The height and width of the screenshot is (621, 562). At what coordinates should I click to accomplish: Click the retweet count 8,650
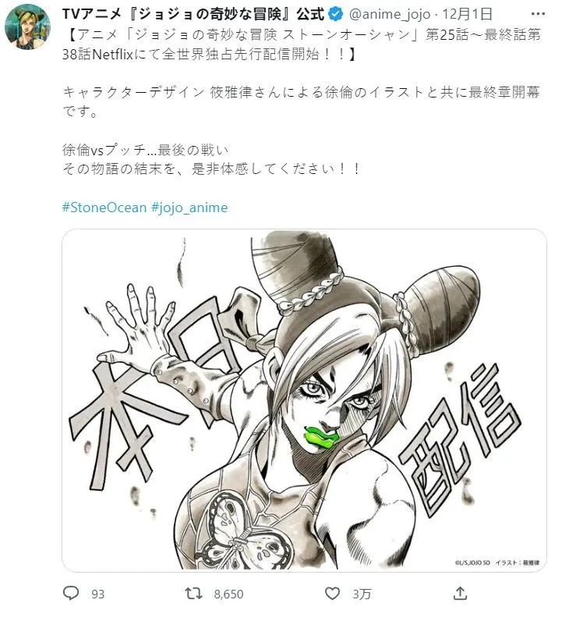(x=228, y=594)
